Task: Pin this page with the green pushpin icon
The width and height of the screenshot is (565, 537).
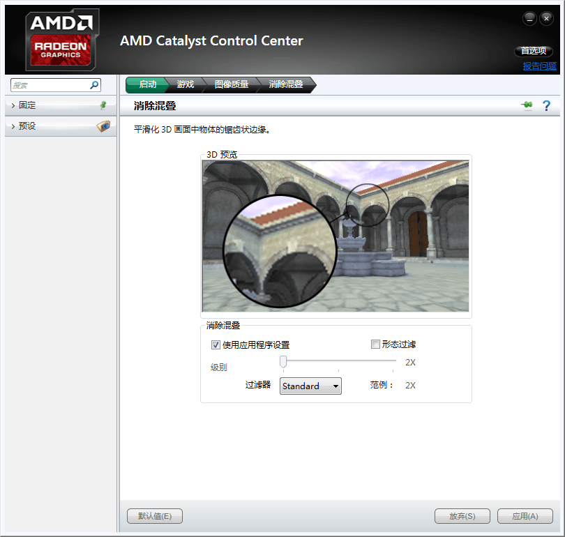Action: tap(527, 105)
